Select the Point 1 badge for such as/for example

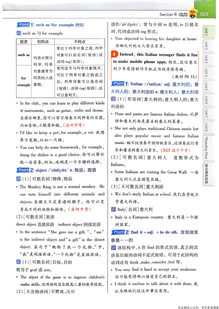pos(25,25)
